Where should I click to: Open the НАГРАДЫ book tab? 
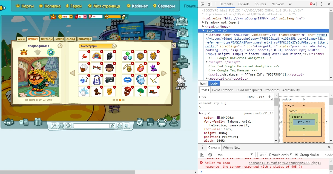tap(46, 39)
